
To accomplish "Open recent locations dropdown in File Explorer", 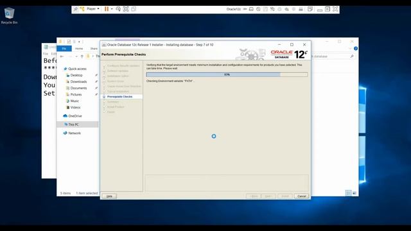I will pyautogui.click(x=76, y=56).
